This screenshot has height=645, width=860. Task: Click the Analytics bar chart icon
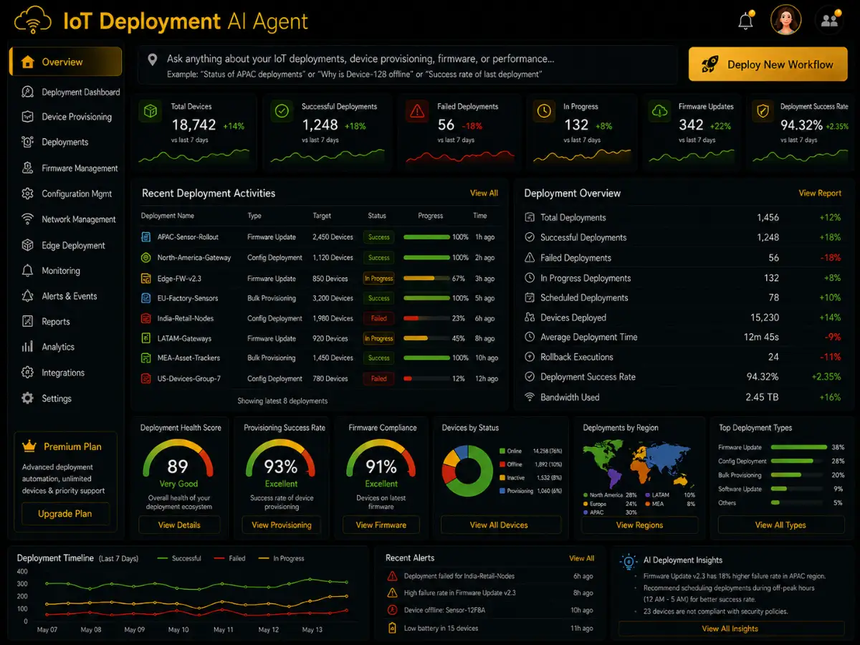pyautogui.click(x=28, y=347)
